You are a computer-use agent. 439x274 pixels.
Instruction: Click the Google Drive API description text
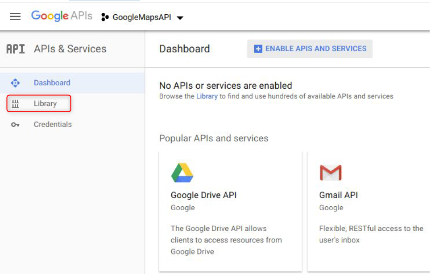226,240
